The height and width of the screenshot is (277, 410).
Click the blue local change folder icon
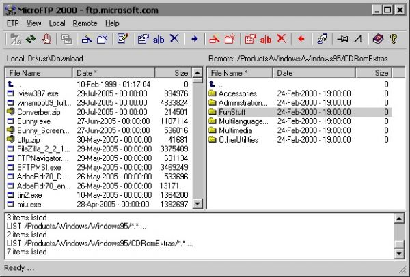(x=87, y=40)
